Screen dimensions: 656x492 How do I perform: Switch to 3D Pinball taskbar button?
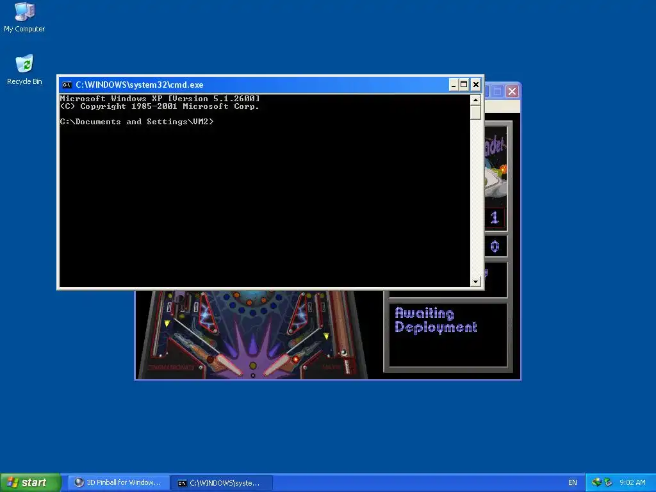coord(119,482)
